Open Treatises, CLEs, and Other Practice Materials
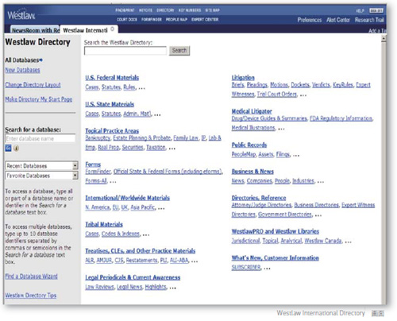 point(141,251)
